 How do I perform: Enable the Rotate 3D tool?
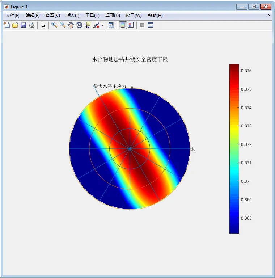(79, 25)
